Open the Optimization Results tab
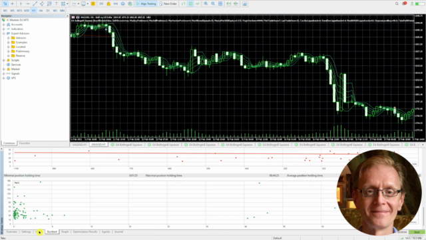Screen dimensions: 426x240 point(85,232)
